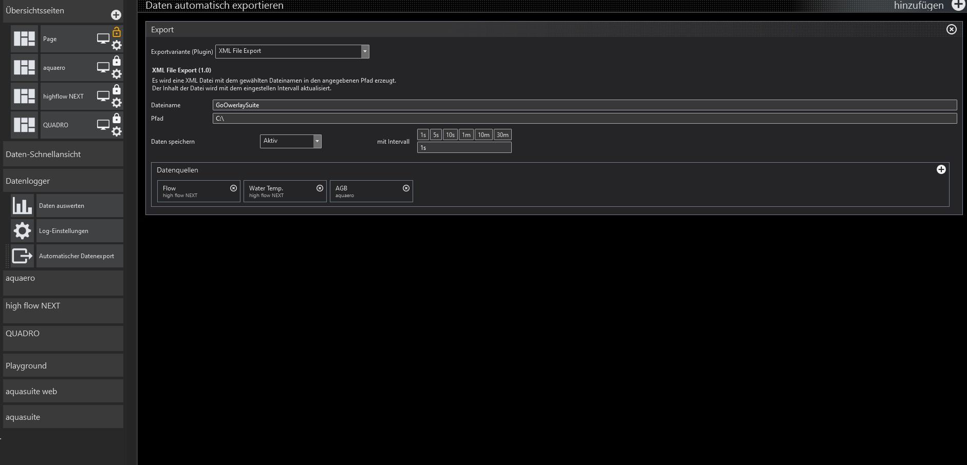
Task: Toggle the lock on highflow NEXT overview page
Action: [x=117, y=89]
